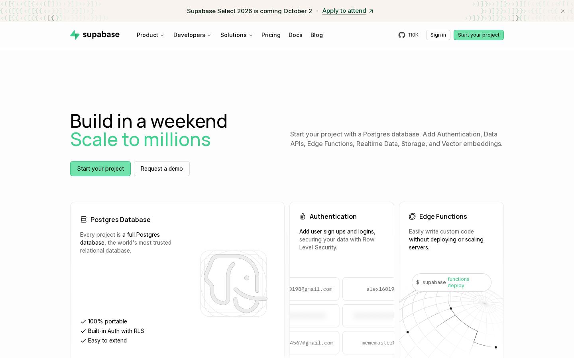Open the Edge Functions card title
This screenshot has width=574, height=358.
click(x=443, y=216)
